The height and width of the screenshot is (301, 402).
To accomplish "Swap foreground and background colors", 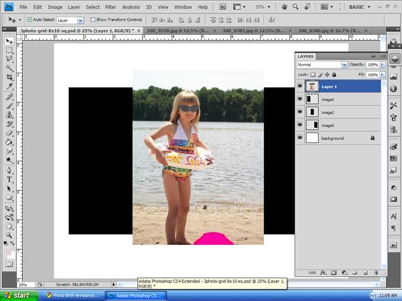I will point(12,243).
